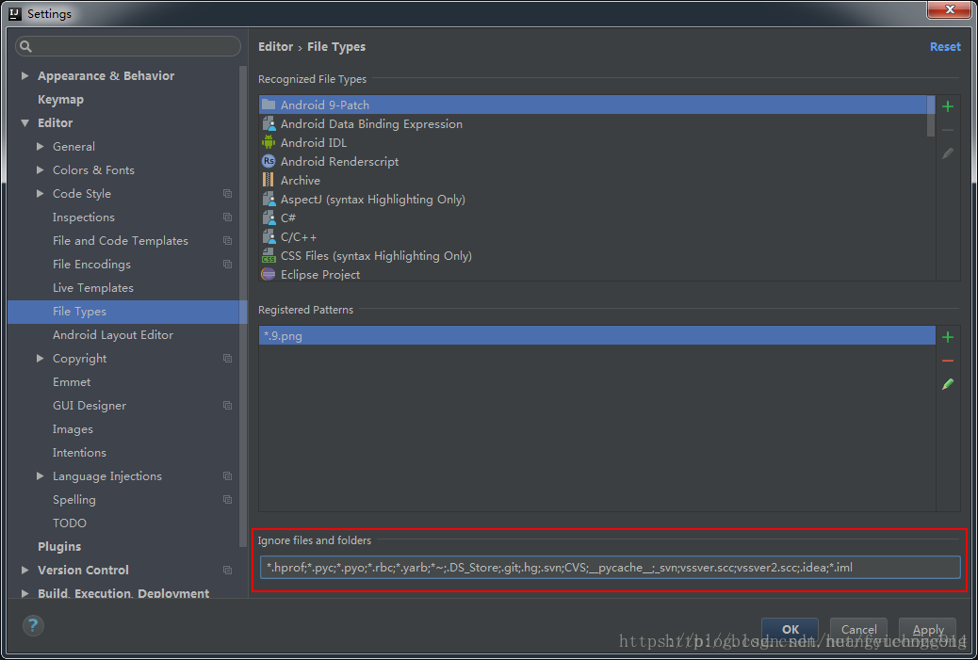Select Android Layout Editor settings
The image size is (978, 660).
113,335
